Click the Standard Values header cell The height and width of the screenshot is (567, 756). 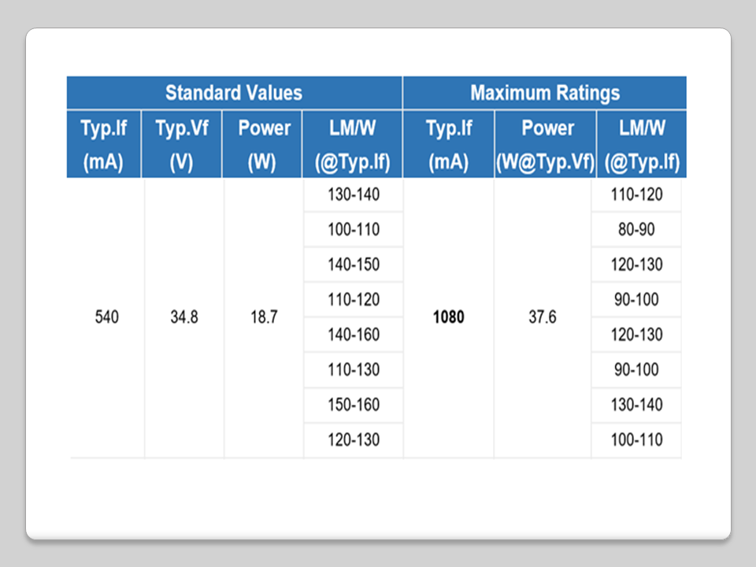(234, 93)
